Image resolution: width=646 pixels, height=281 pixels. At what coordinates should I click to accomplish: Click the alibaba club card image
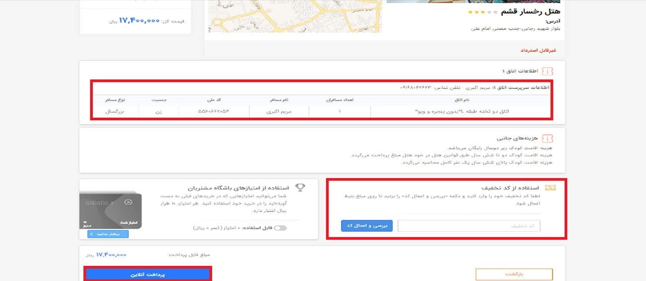[x=110, y=210]
